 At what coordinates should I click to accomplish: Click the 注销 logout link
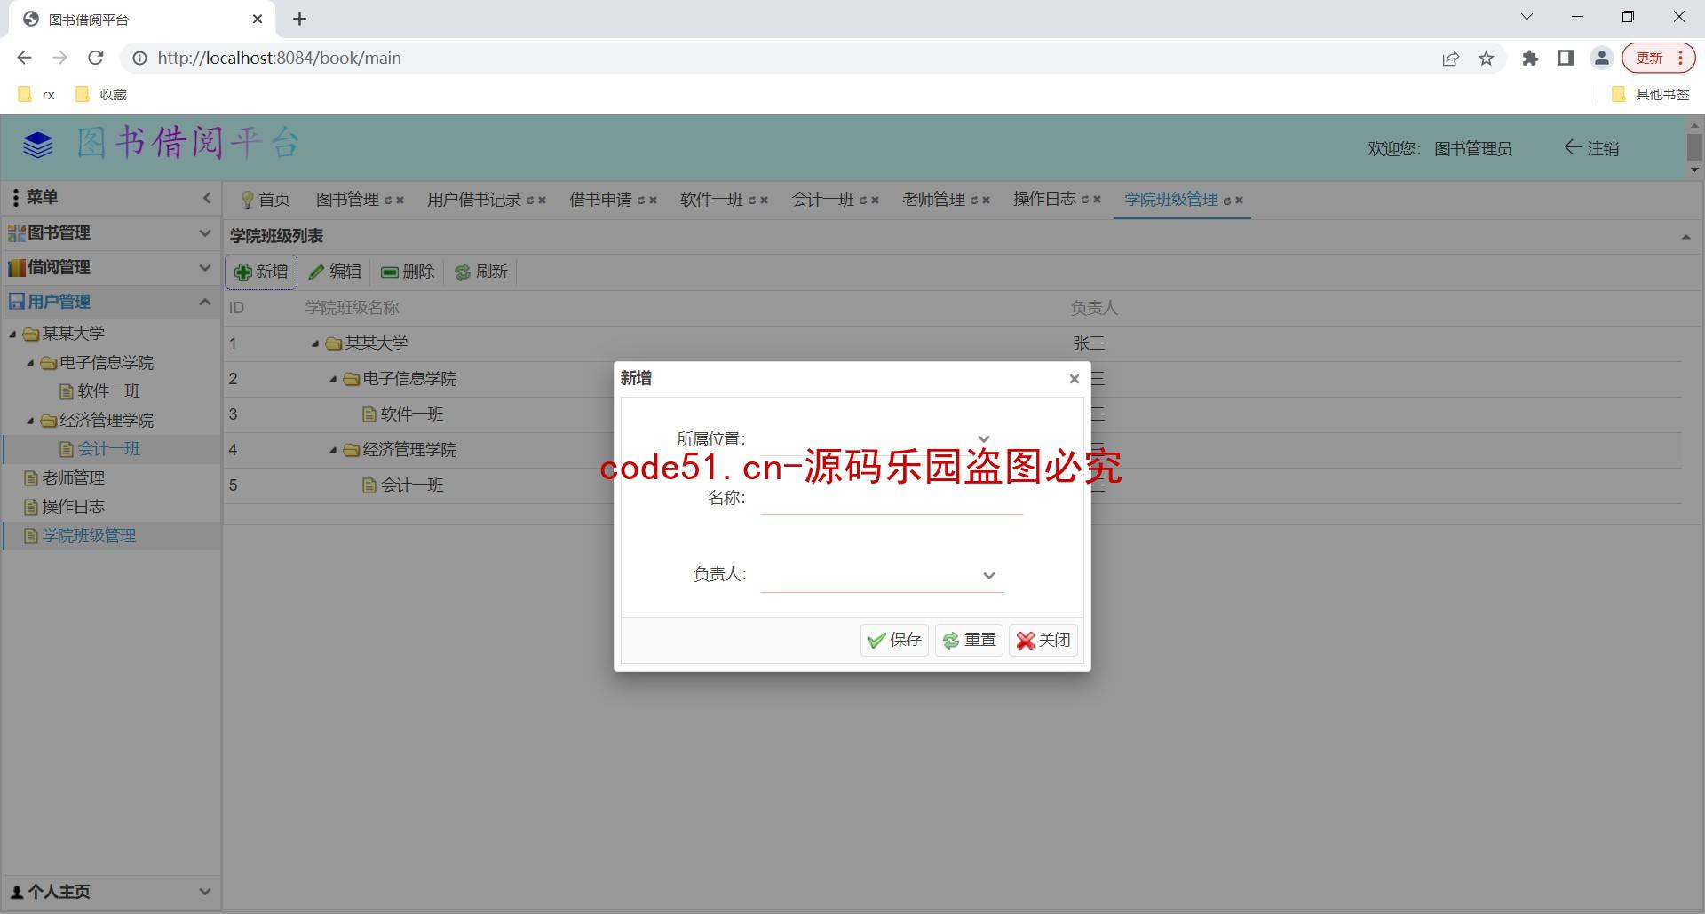pyautogui.click(x=1591, y=148)
